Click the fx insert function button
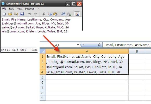The height and width of the screenshot is (104, 151). 99,45
